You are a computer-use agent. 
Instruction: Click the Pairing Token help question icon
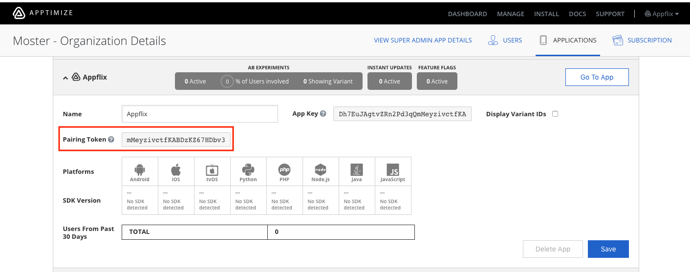pos(111,140)
